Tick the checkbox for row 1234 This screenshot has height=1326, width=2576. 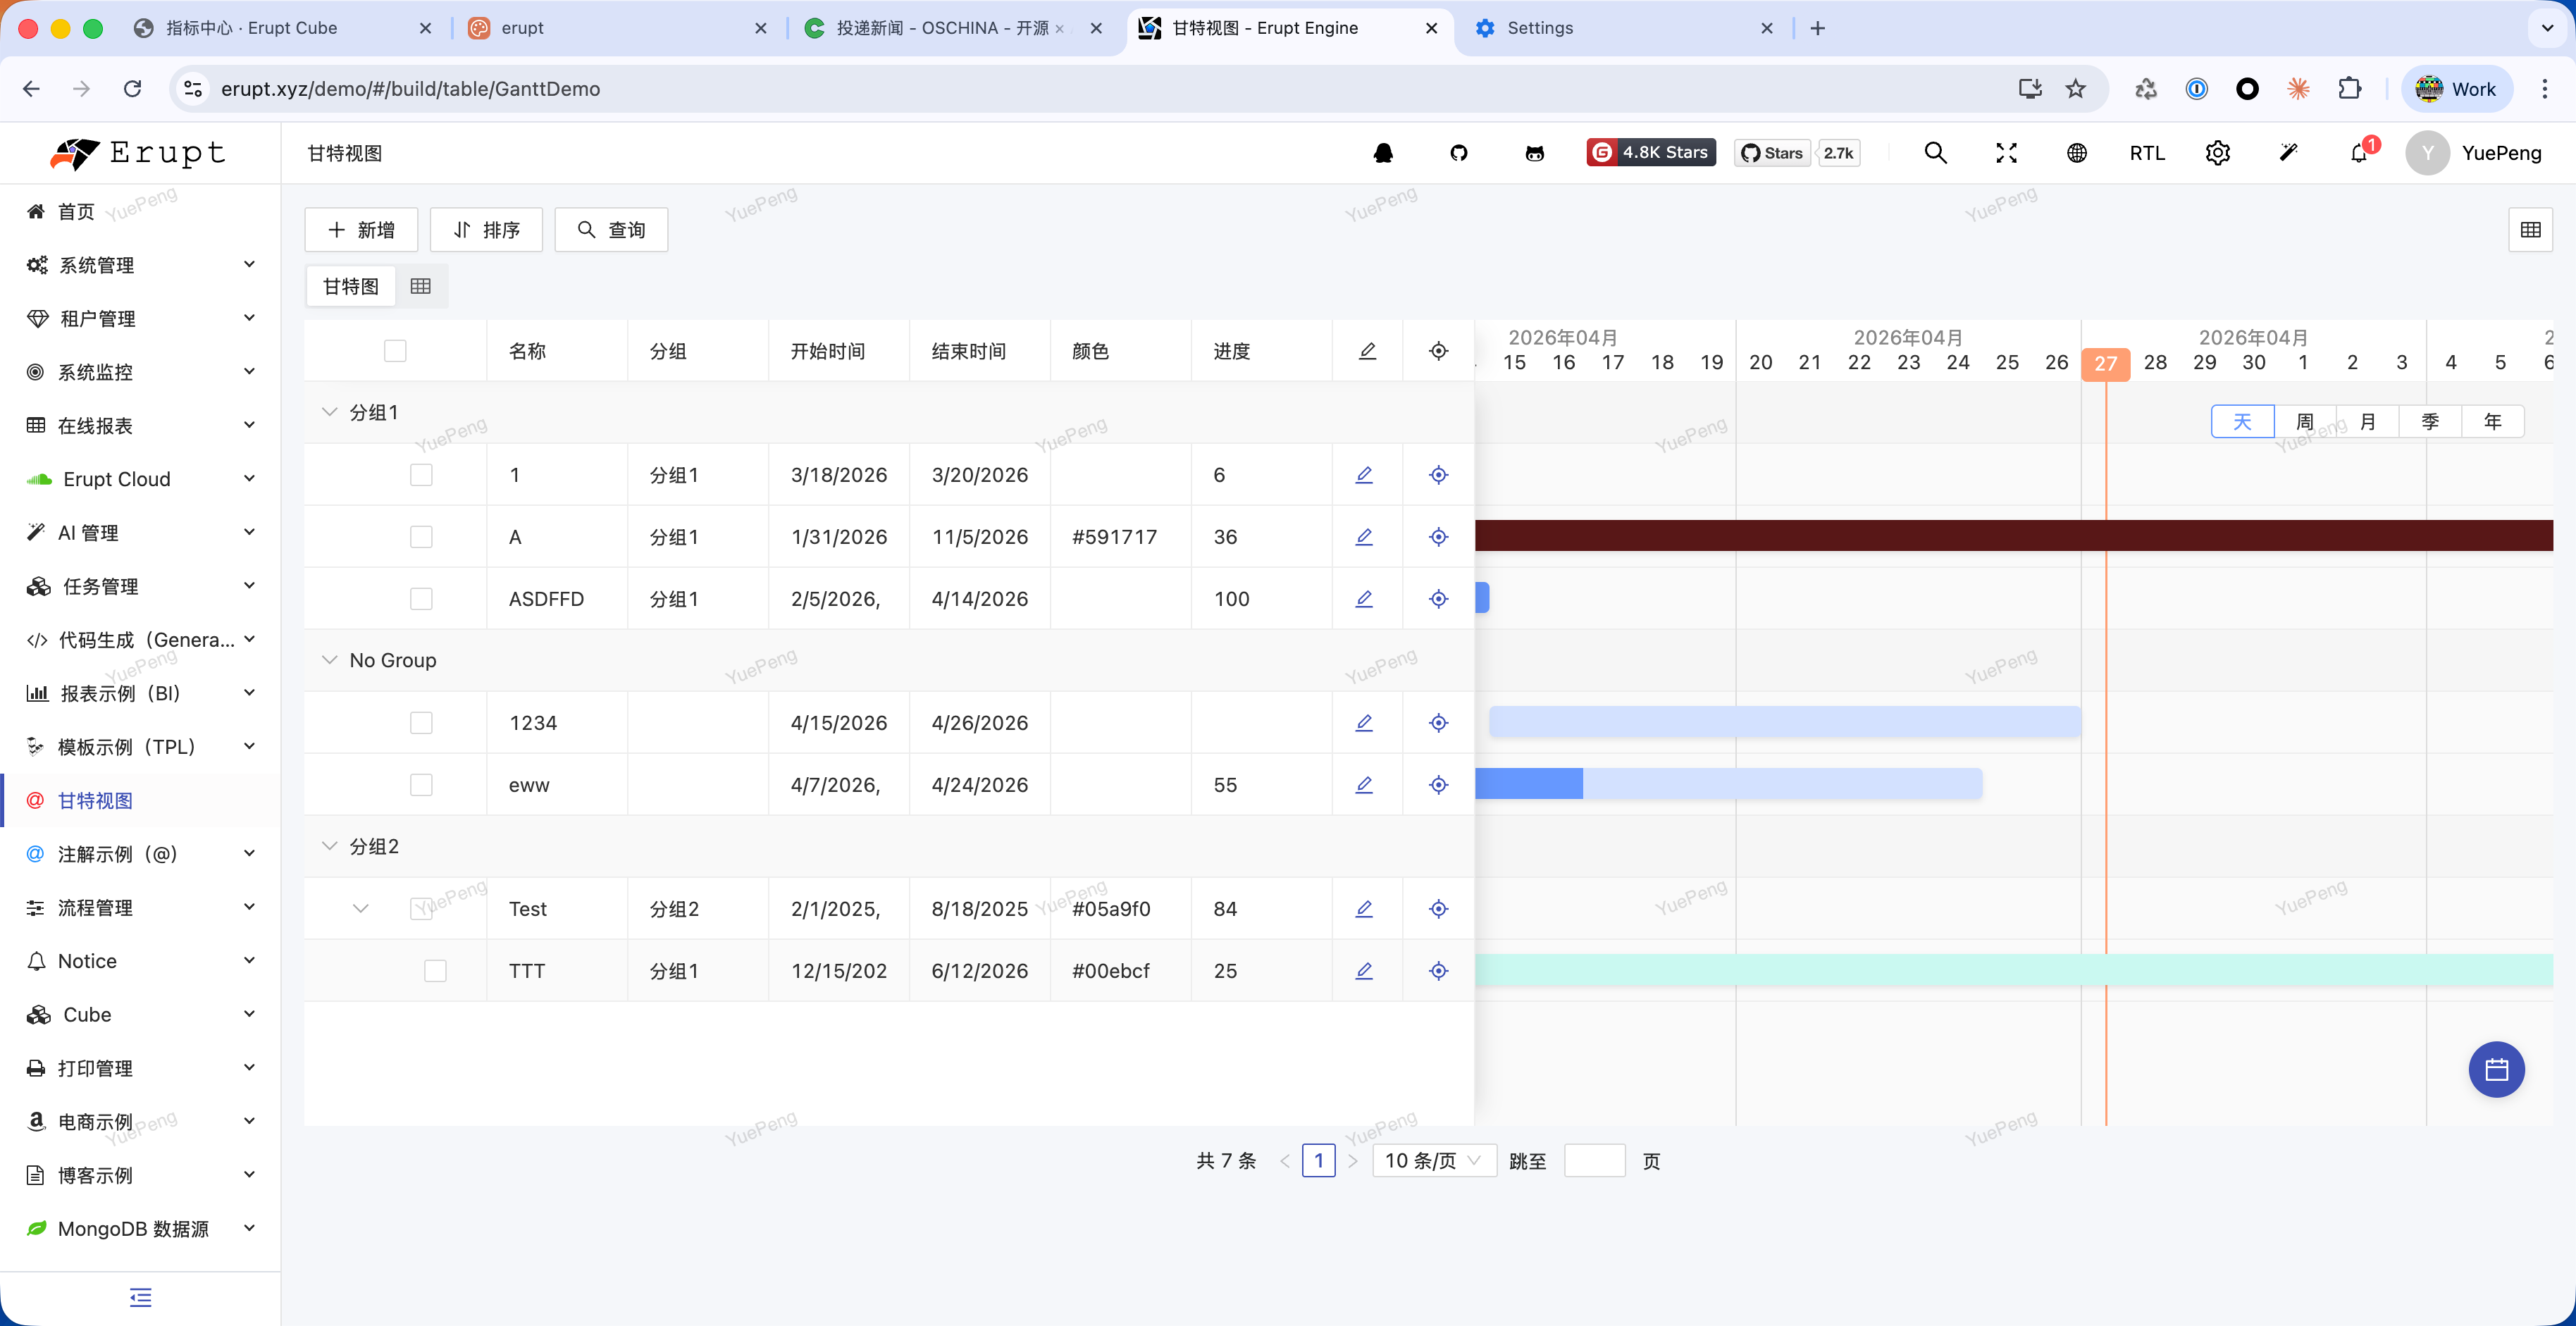coord(421,723)
